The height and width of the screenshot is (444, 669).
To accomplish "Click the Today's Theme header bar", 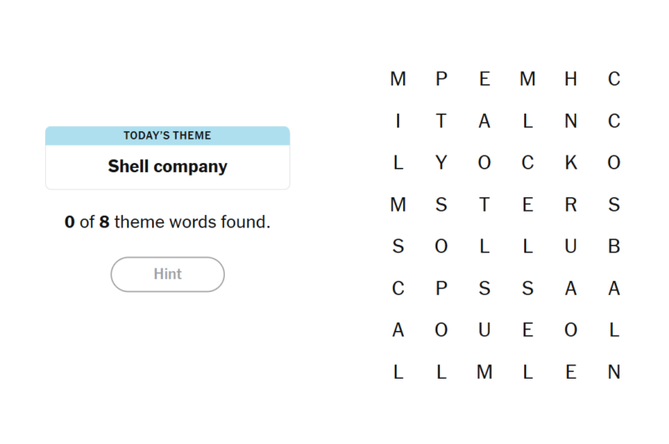I will (x=167, y=135).
